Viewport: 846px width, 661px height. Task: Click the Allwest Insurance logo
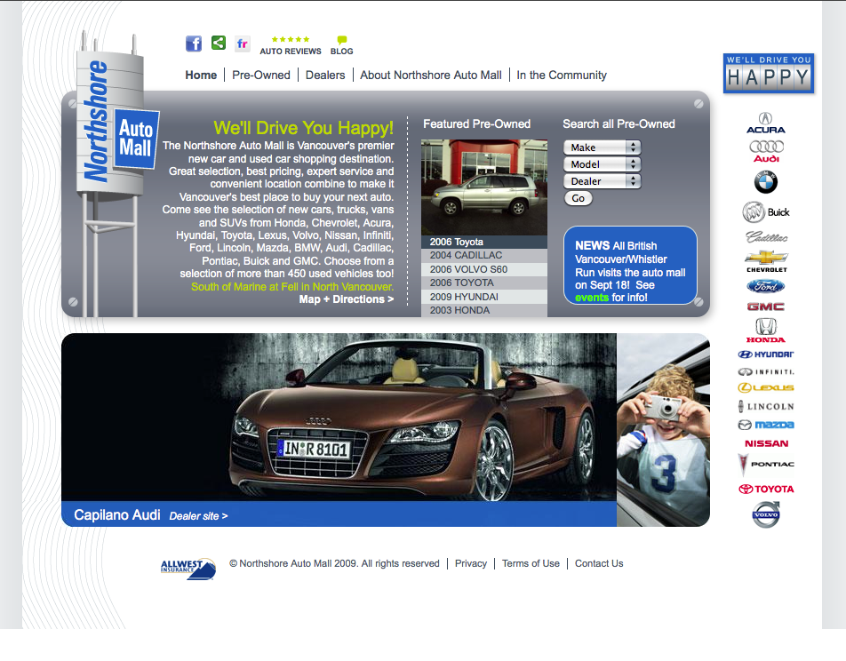[x=188, y=569]
